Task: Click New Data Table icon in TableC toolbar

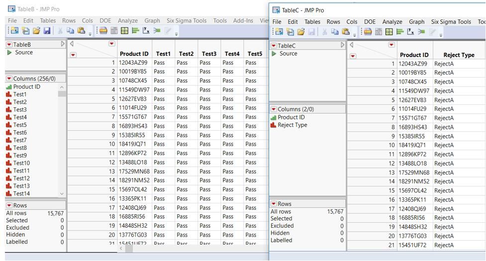Action: [279, 32]
